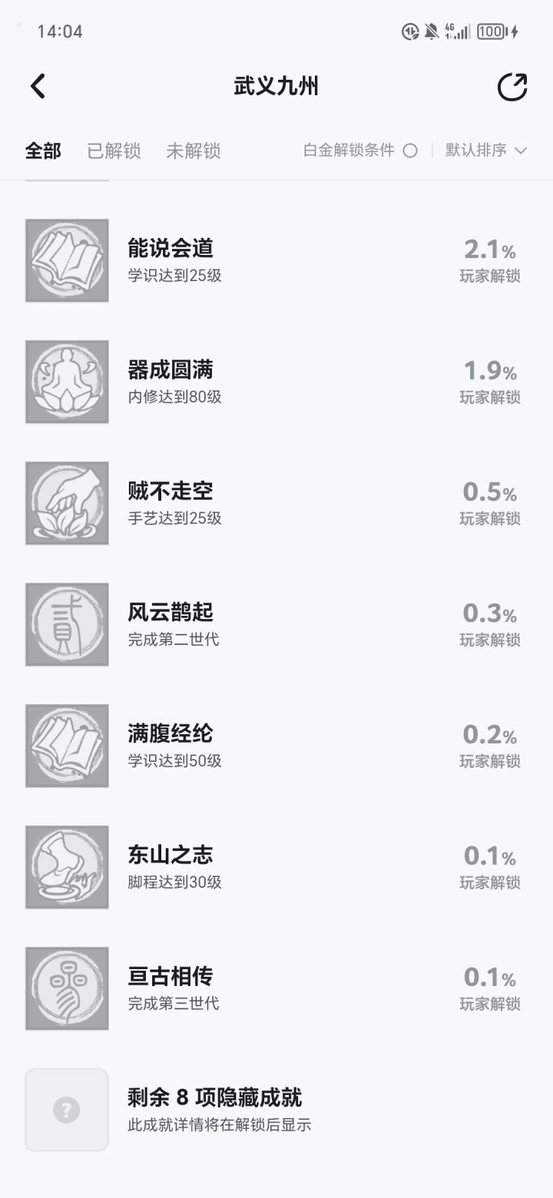The width and height of the screenshot is (553, 1198).
Task: Open the 能说会道 achievement icon
Action: point(67,261)
